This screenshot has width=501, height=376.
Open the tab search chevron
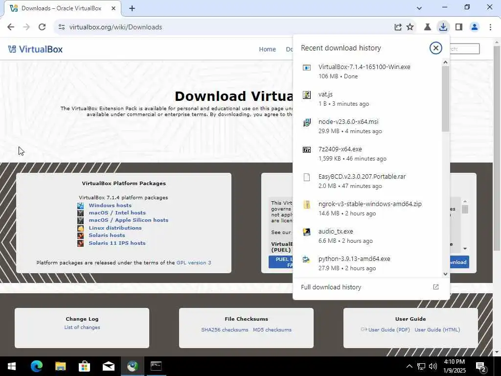(x=419, y=8)
